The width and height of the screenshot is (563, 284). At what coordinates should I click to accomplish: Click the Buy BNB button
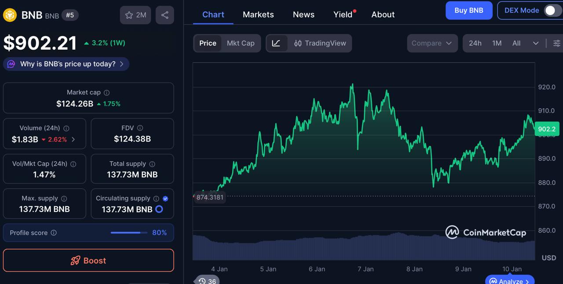(x=469, y=10)
